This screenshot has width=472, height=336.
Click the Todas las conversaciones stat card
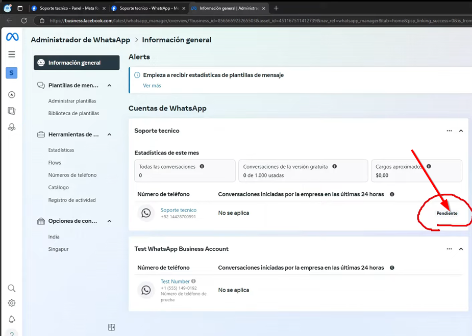185,171
